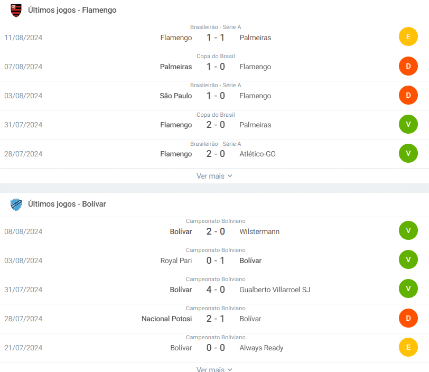Expand Ver mais under Bolívar games
This screenshot has height=372, width=429.
[215, 368]
